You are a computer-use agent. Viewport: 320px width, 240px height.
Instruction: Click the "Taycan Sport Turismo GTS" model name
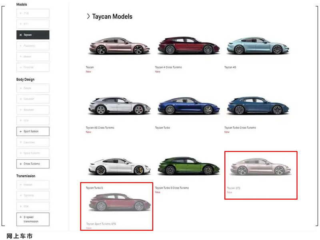[101, 224]
